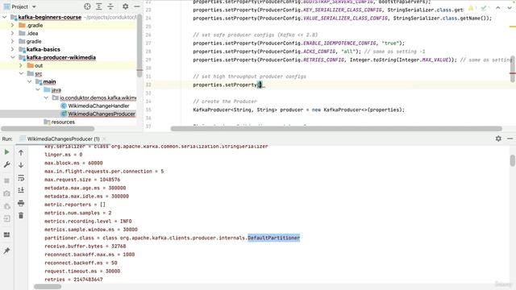This screenshot has width=516, height=290.
Task: Click the Print console icon
Action: point(21,203)
